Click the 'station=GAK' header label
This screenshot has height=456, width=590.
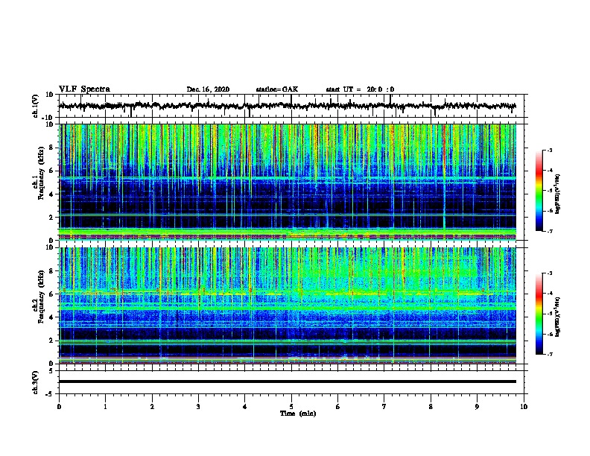click(x=277, y=89)
